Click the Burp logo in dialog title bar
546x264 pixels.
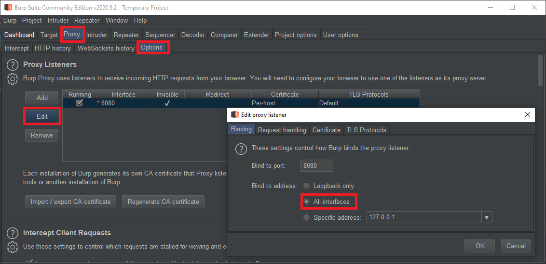[x=235, y=115]
